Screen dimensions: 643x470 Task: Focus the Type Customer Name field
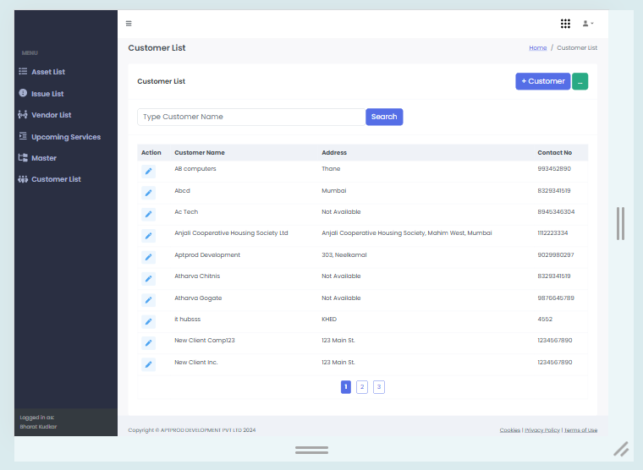pos(251,117)
